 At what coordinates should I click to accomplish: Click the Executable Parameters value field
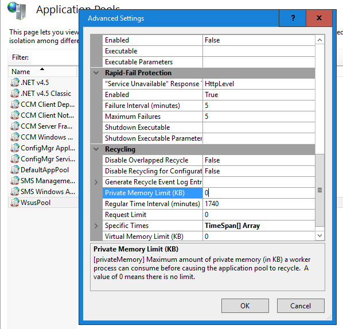pyautogui.click(x=259, y=62)
